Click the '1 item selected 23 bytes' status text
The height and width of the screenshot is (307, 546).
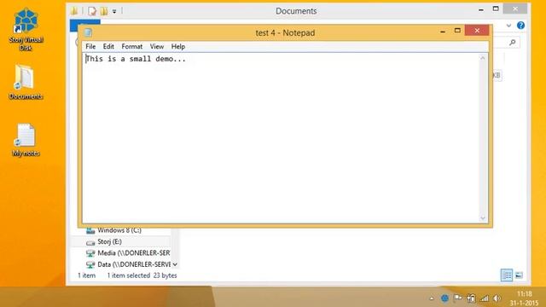coord(142,275)
